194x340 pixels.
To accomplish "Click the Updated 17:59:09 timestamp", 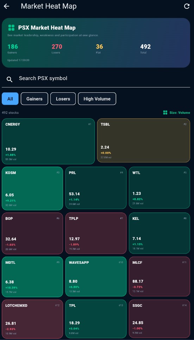I will [18, 60].
